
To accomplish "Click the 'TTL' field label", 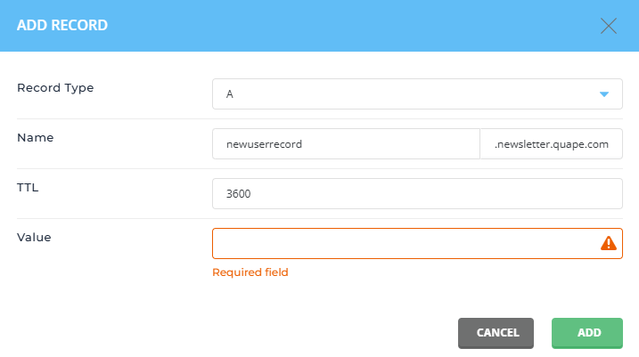I will pyautogui.click(x=28, y=188).
